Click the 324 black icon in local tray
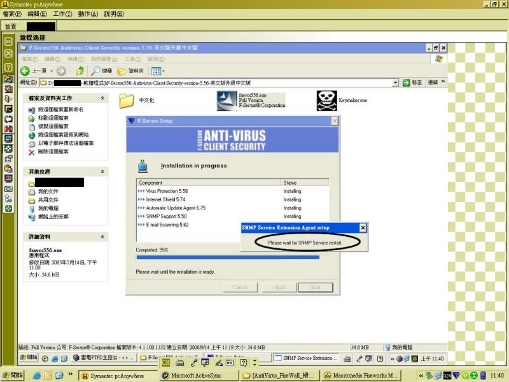This screenshot has height=382, width=509. (x=447, y=376)
